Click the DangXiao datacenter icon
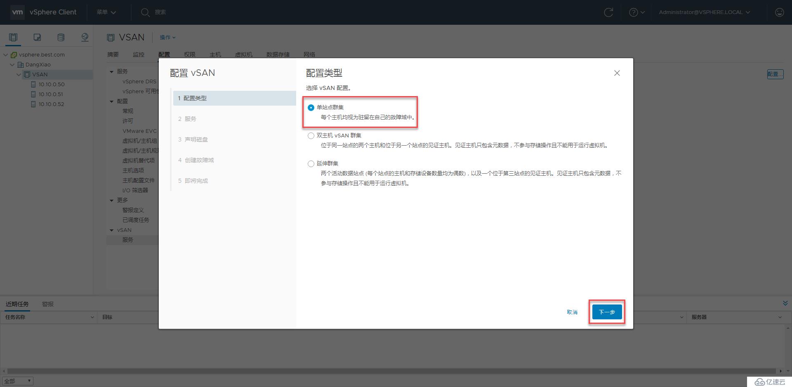 point(21,64)
